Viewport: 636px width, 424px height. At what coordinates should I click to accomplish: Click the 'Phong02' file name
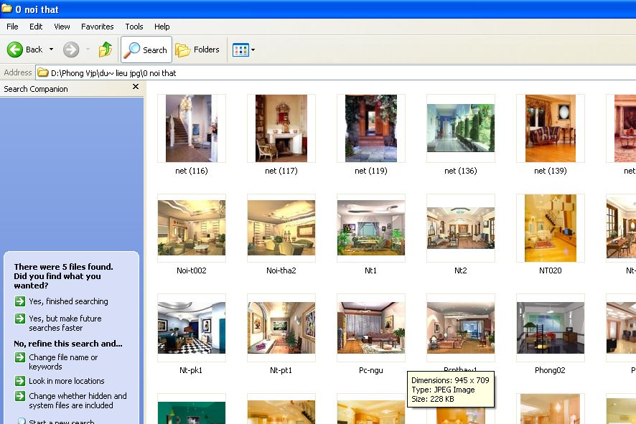(x=550, y=370)
